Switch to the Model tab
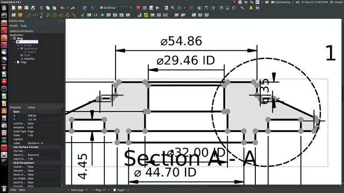Viewport: 344px width, 193px height. (x=13, y=26)
